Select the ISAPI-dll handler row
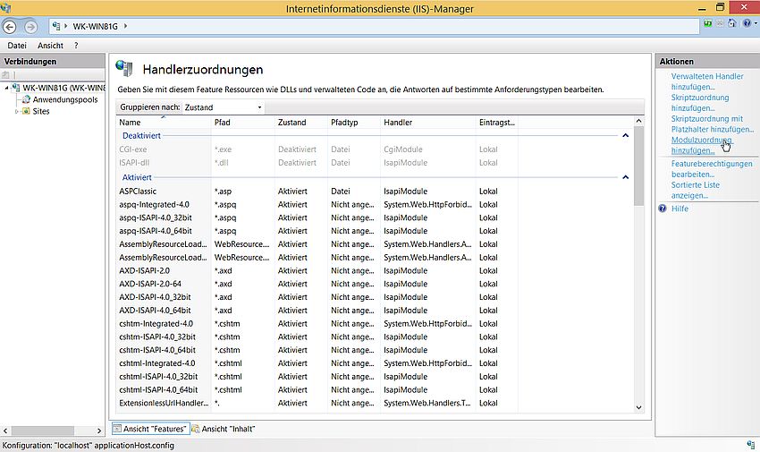The height and width of the screenshot is (452, 760). pos(317,163)
